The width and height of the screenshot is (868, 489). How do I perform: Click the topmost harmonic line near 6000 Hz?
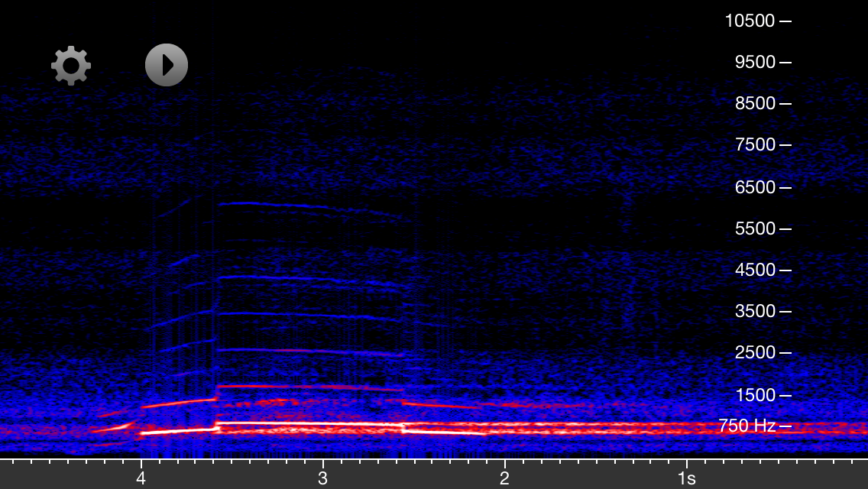point(306,206)
